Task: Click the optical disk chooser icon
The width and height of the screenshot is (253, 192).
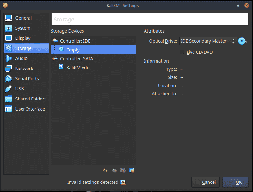Action: click(x=242, y=41)
